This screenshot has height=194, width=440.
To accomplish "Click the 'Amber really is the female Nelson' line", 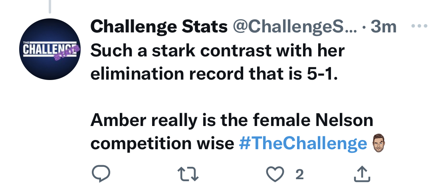I will click(x=232, y=120).
